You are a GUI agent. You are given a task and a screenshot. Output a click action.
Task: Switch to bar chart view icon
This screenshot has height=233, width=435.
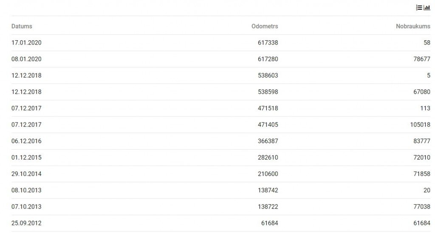coord(427,8)
